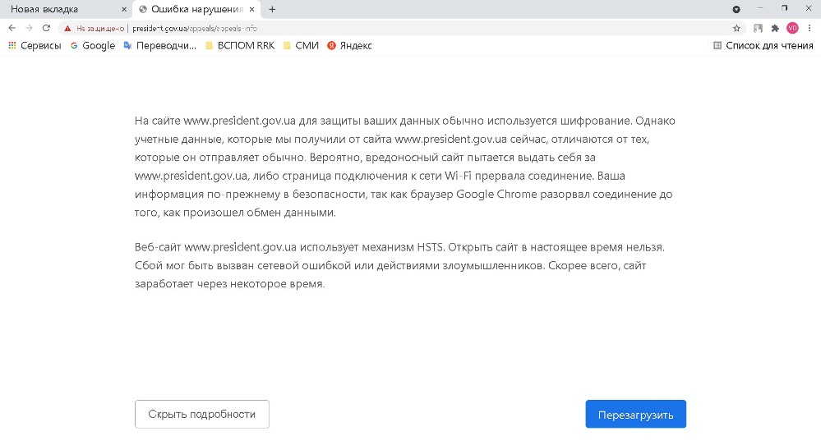This screenshot has height=445, width=821.
Task: Open the Переводчи... translator bookmark
Action: click(159, 45)
